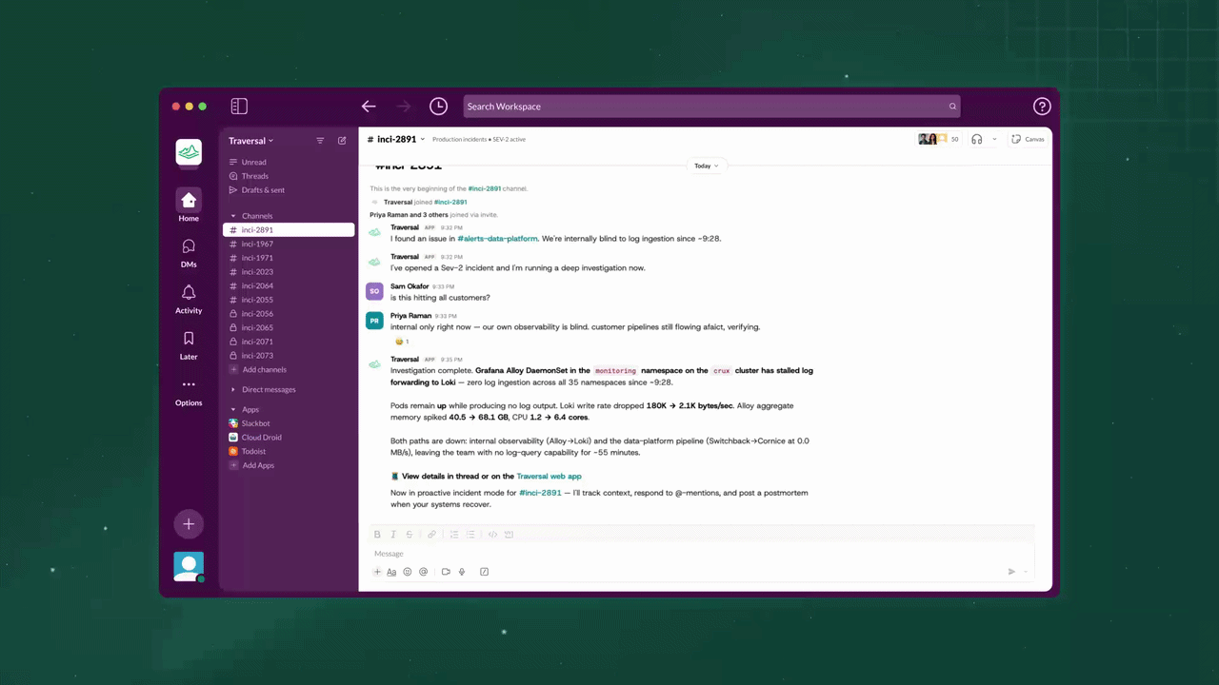Toggle code block formatting
Screen dimensions: 1219x685
click(509, 535)
